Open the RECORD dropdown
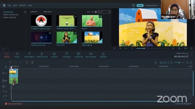This screenshot has width=195, height=109. pyautogui.click(x=48, y=12)
